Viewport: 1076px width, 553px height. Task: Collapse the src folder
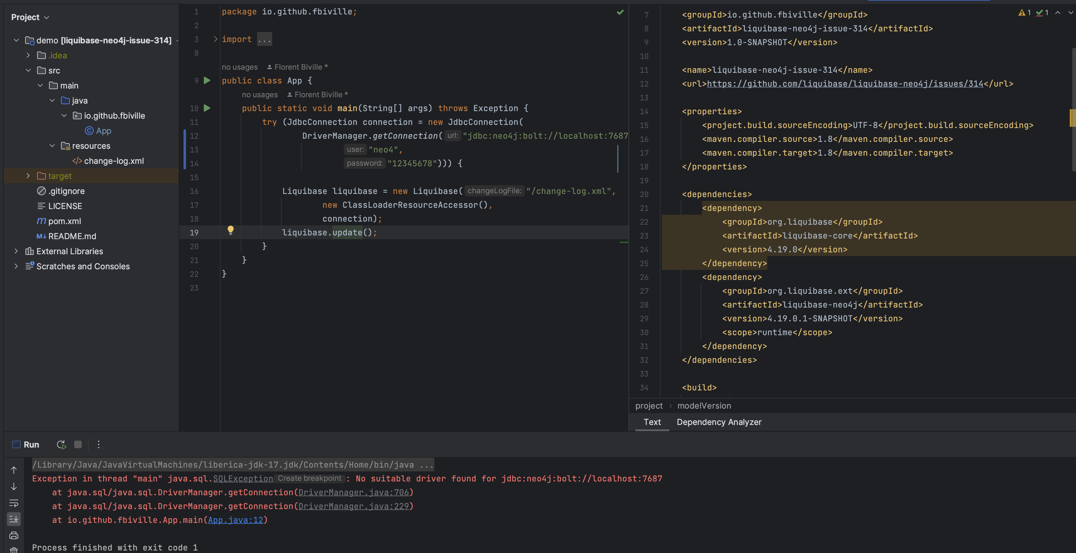pos(28,71)
